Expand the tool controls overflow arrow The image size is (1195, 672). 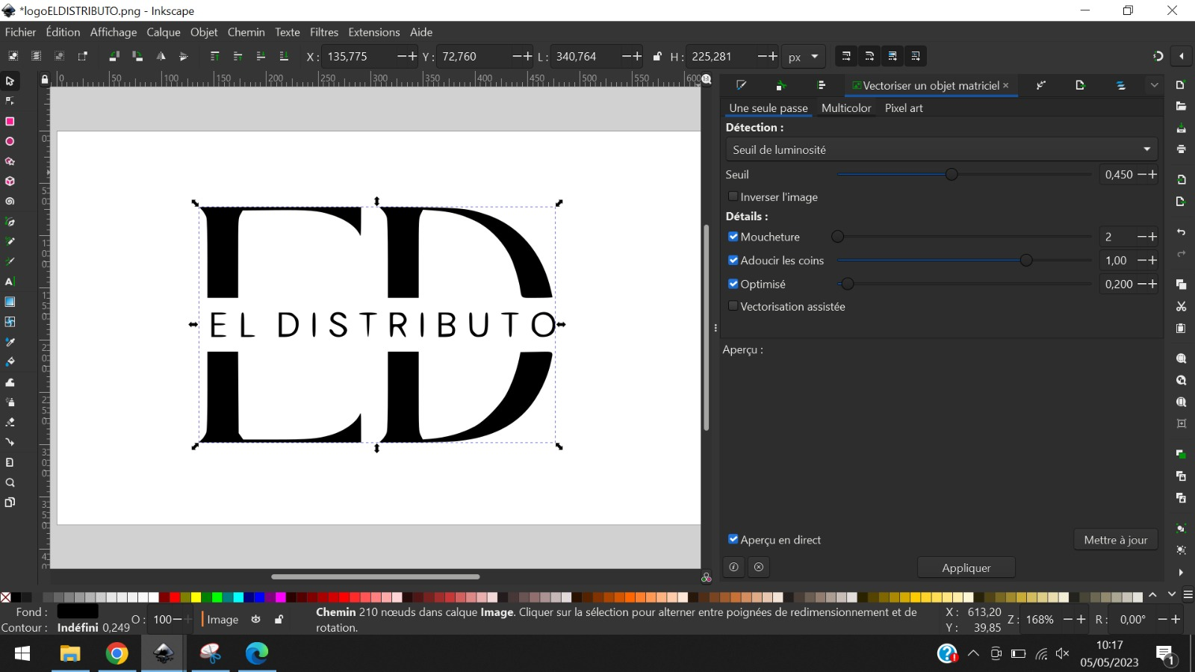click(1182, 56)
